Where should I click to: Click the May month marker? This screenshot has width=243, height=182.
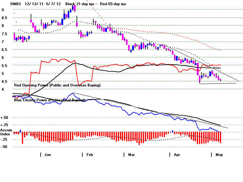coord(219,155)
